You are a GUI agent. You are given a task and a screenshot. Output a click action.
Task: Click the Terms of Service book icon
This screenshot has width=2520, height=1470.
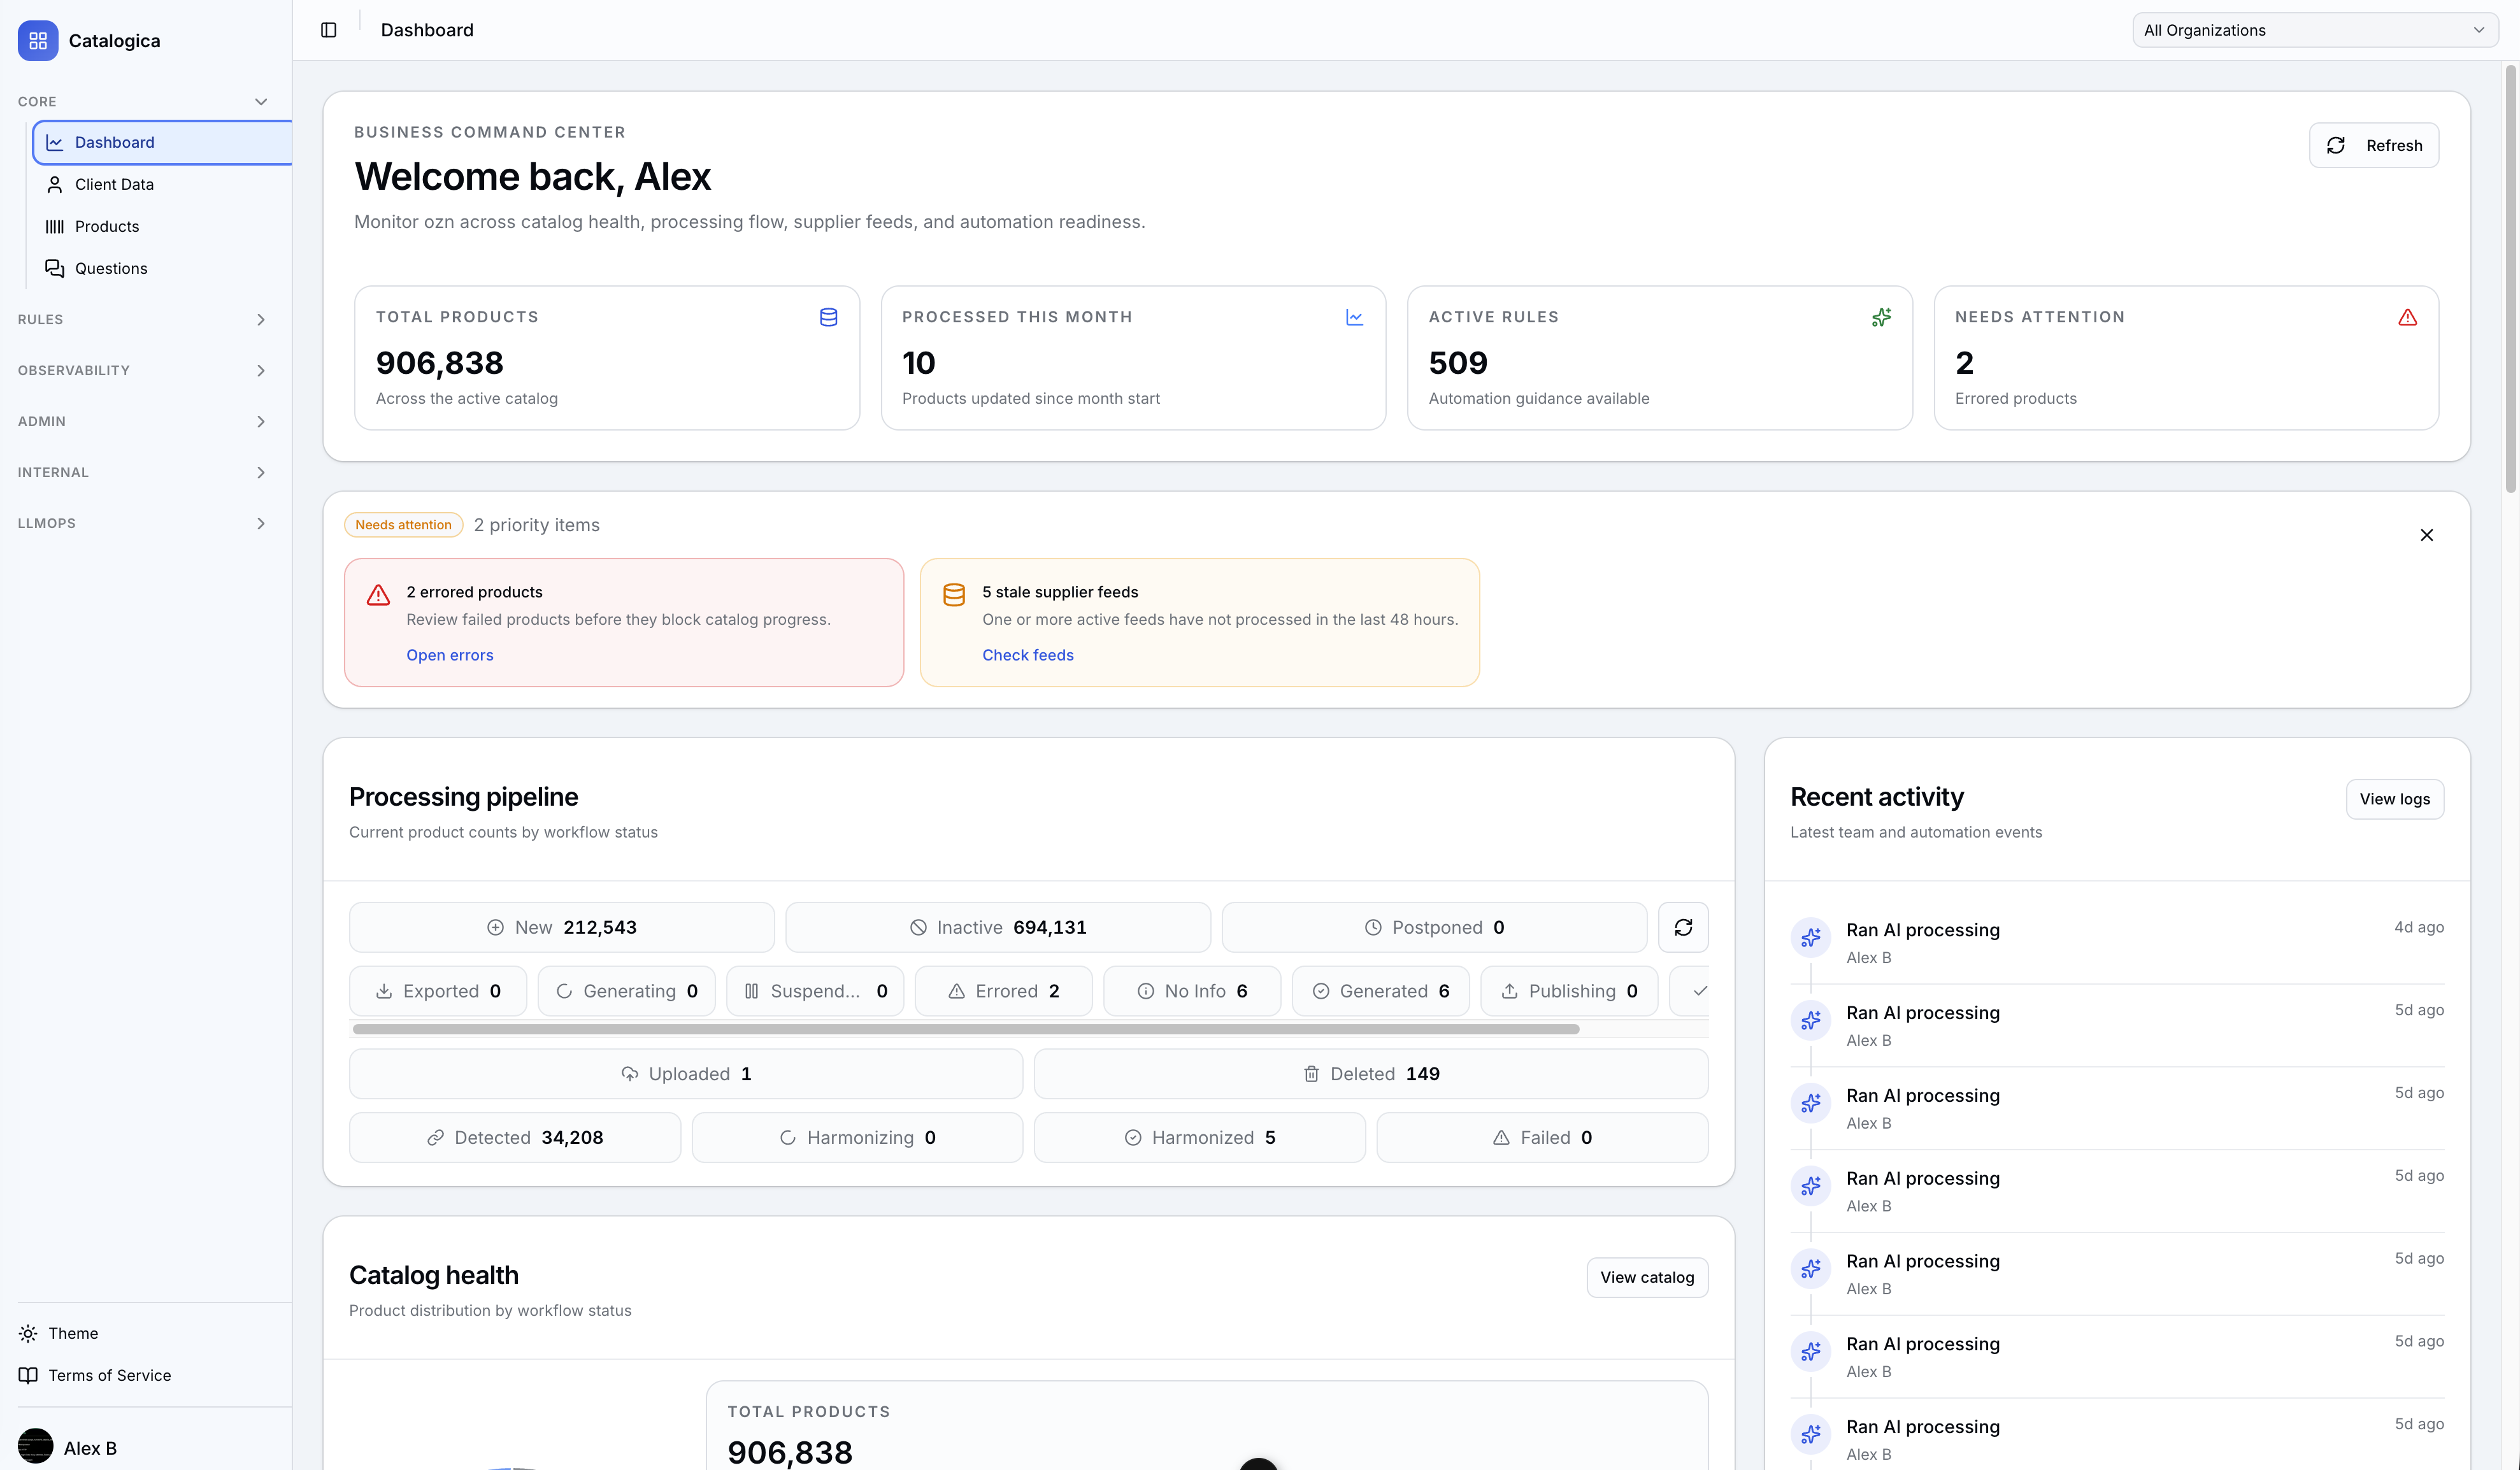pyautogui.click(x=28, y=1375)
